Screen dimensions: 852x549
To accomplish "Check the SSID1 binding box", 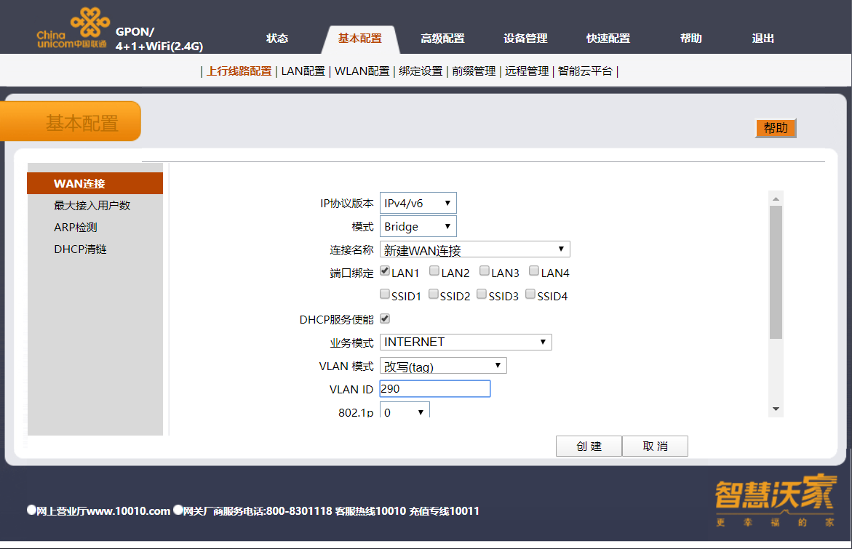I will tap(385, 294).
